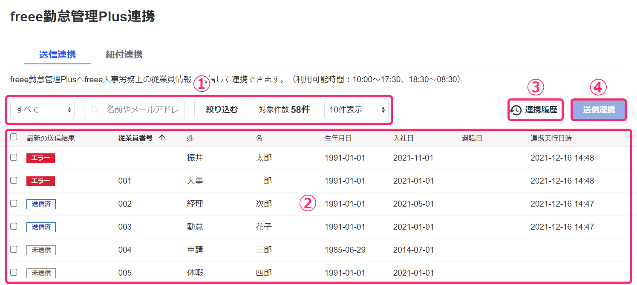Click the given name 花子
This screenshot has width=637, height=285.
[x=264, y=227]
